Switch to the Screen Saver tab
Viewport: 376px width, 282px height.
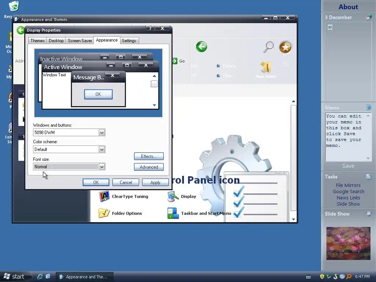[x=80, y=41]
